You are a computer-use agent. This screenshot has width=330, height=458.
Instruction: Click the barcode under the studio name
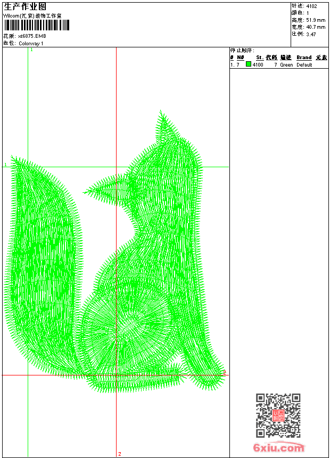pos(37,25)
